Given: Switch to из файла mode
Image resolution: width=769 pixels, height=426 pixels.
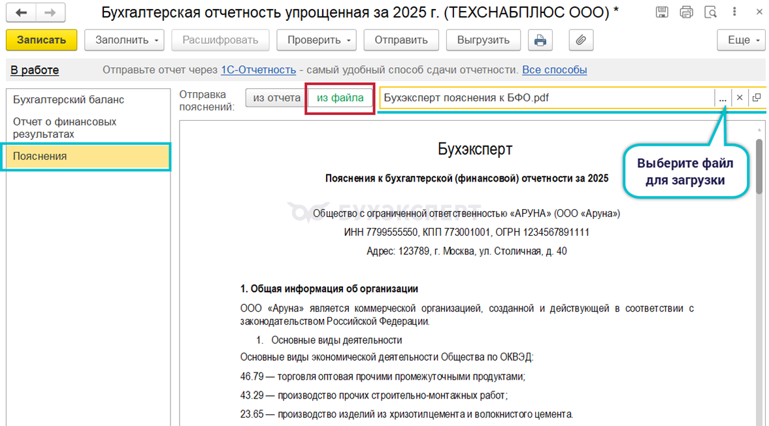Looking at the screenshot, I should click(340, 98).
